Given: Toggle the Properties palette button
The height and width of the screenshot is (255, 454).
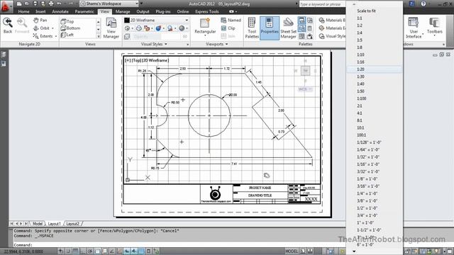Looking at the screenshot, I should (270, 28).
